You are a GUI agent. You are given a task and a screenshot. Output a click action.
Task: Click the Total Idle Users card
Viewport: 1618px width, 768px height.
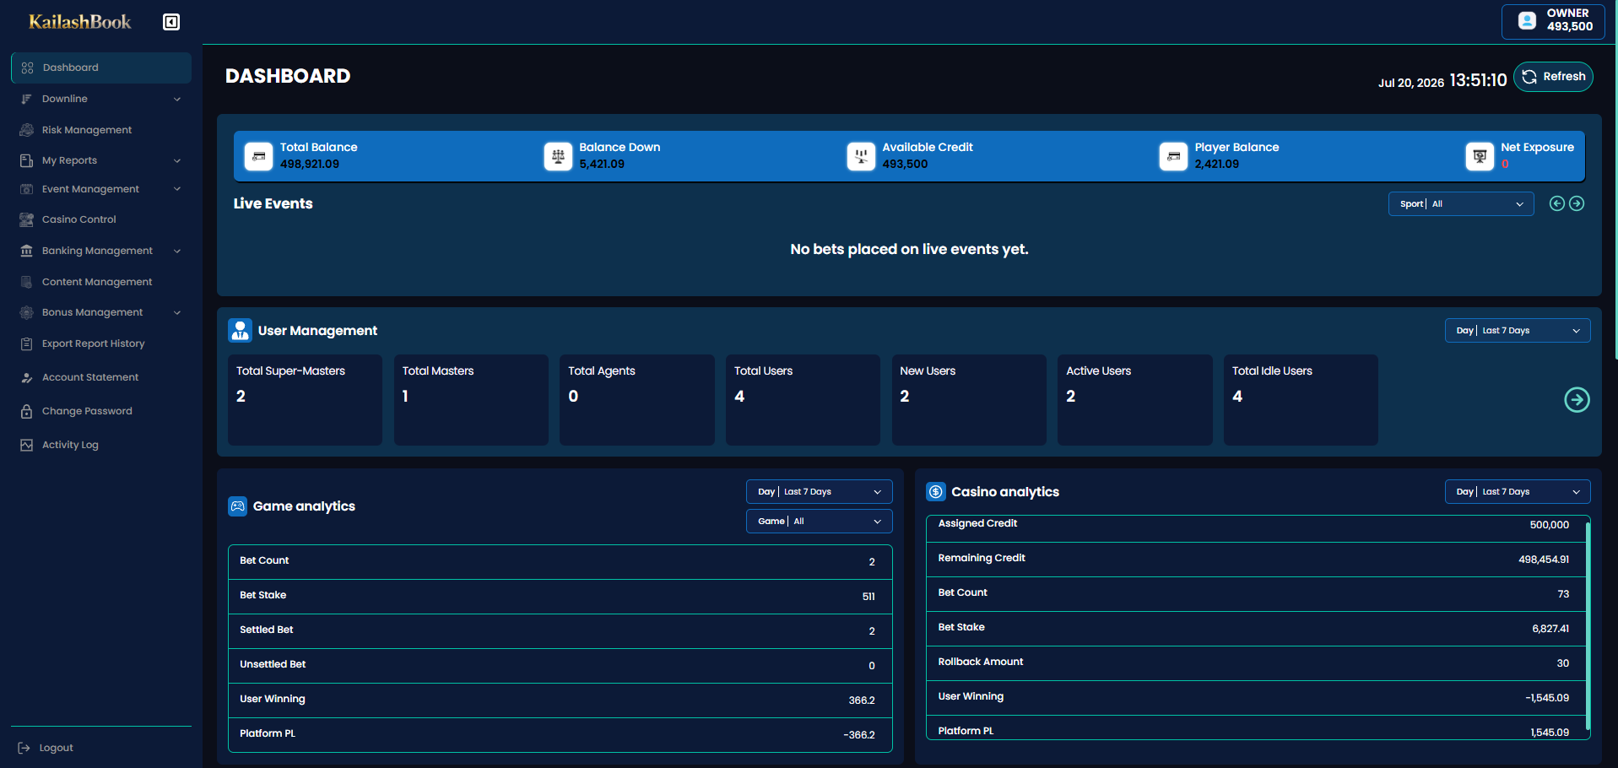tap(1301, 400)
